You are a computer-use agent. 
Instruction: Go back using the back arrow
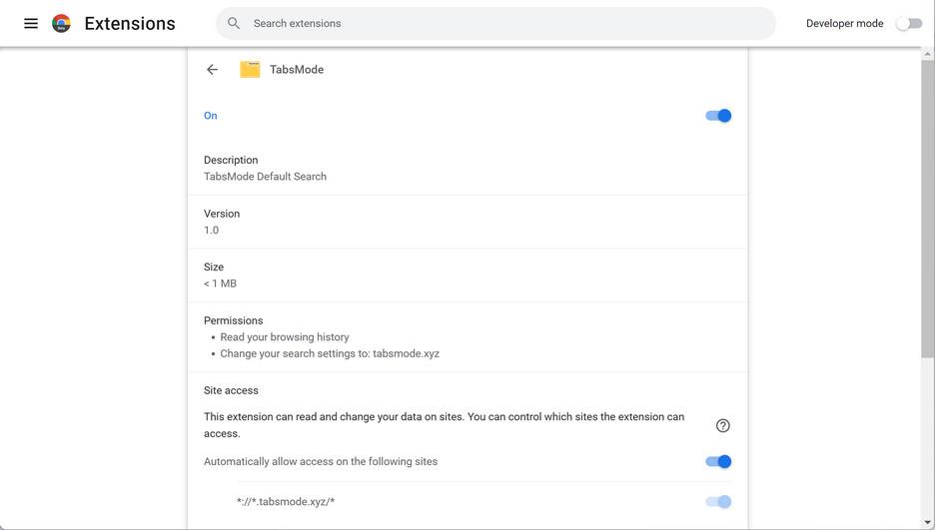click(212, 70)
